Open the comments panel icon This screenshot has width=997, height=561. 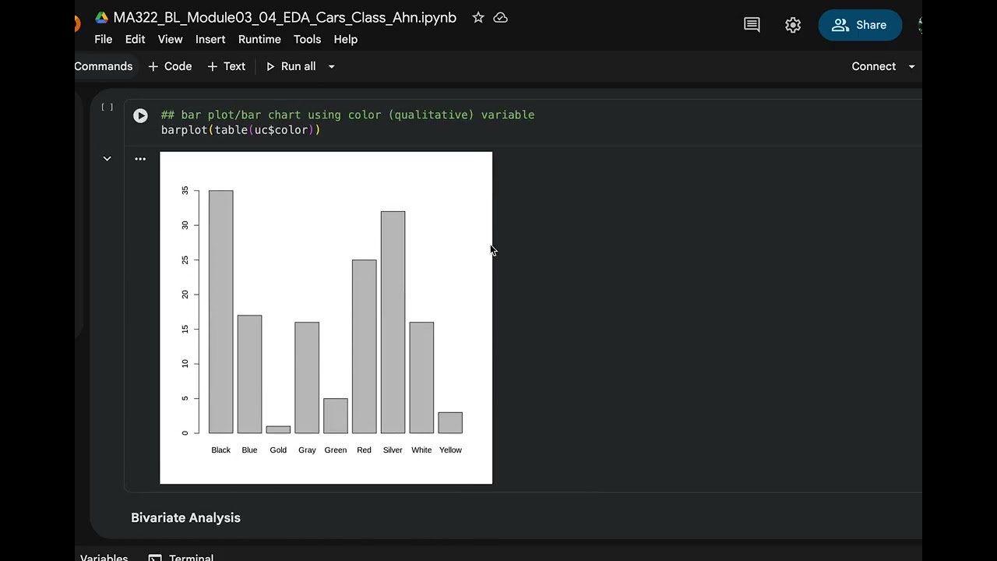click(x=752, y=25)
